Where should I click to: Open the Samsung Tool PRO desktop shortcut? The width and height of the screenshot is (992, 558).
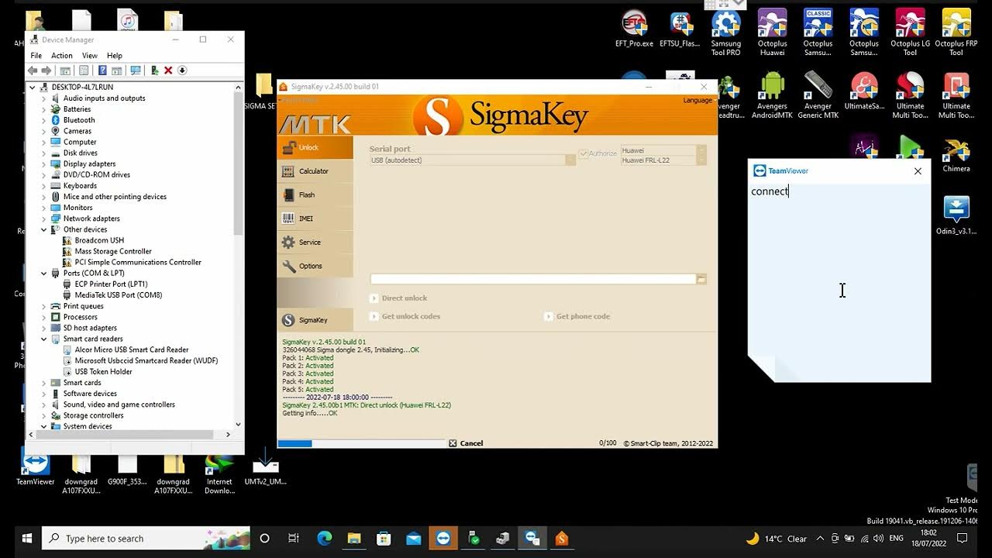pyautogui.click(x=726, y=33)
